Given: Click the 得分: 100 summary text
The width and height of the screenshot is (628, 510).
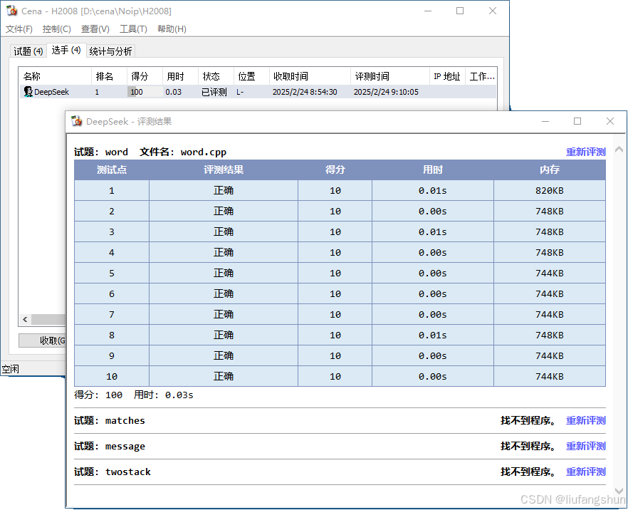Looking at the screenshot, I should (98, 395).
